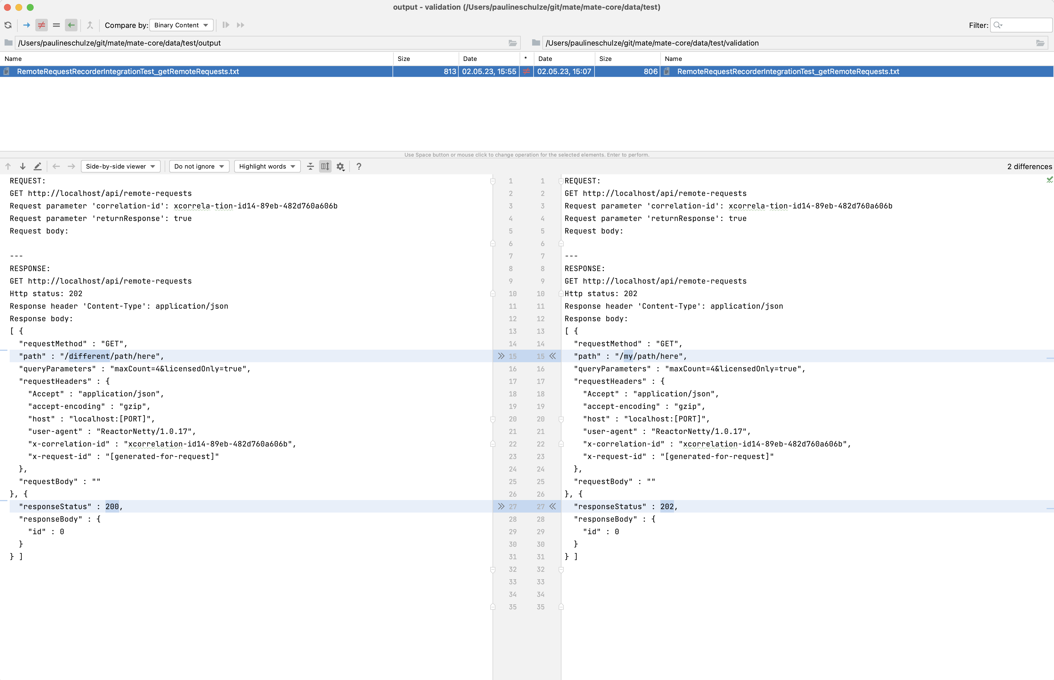Open the Side-by-side viewer dropdown

[x=120, y=167]
